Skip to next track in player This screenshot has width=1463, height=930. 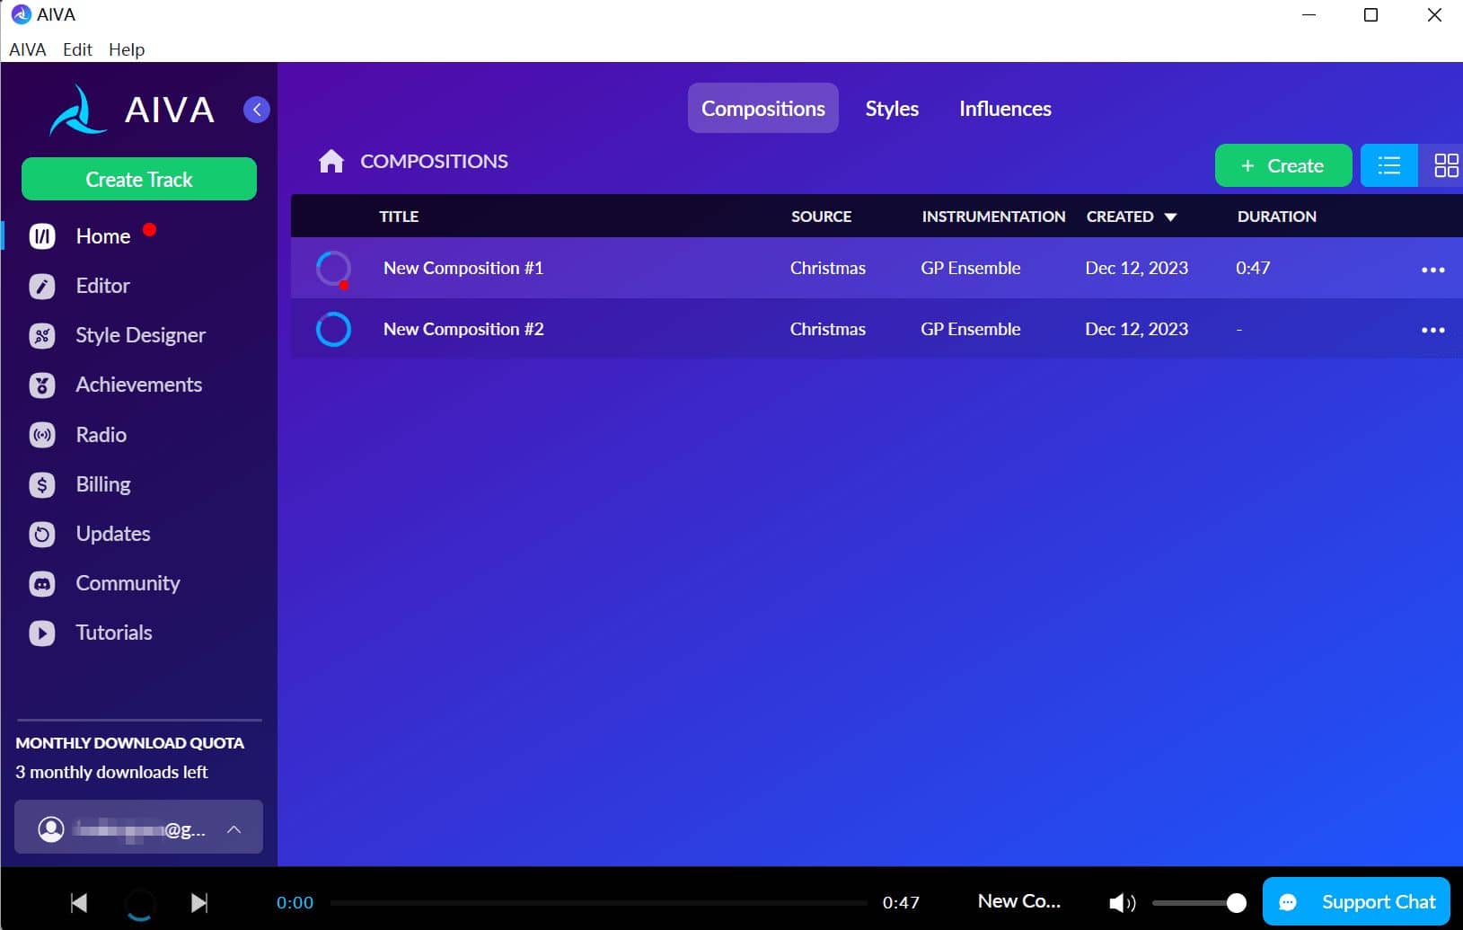[x=199, y=903]
